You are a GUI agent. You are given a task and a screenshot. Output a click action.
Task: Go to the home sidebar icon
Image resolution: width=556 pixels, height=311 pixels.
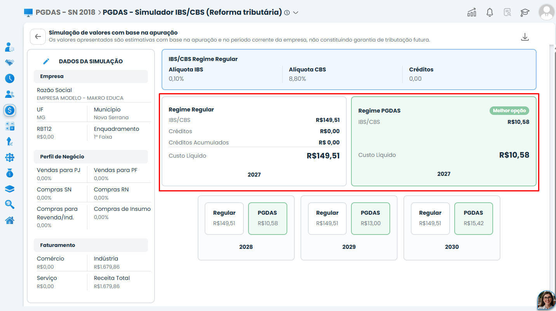point(10,221)
